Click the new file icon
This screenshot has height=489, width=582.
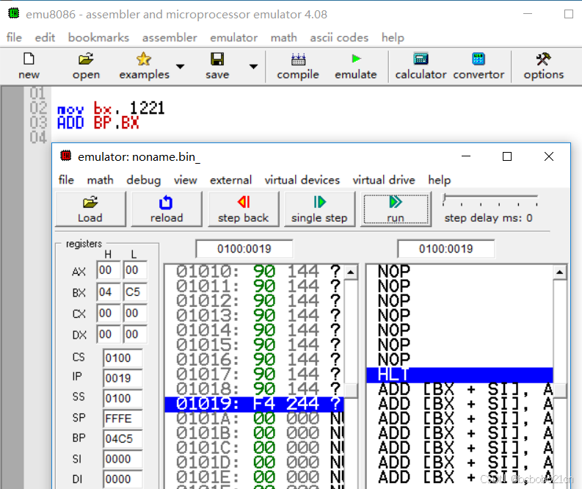click(29, 59)
